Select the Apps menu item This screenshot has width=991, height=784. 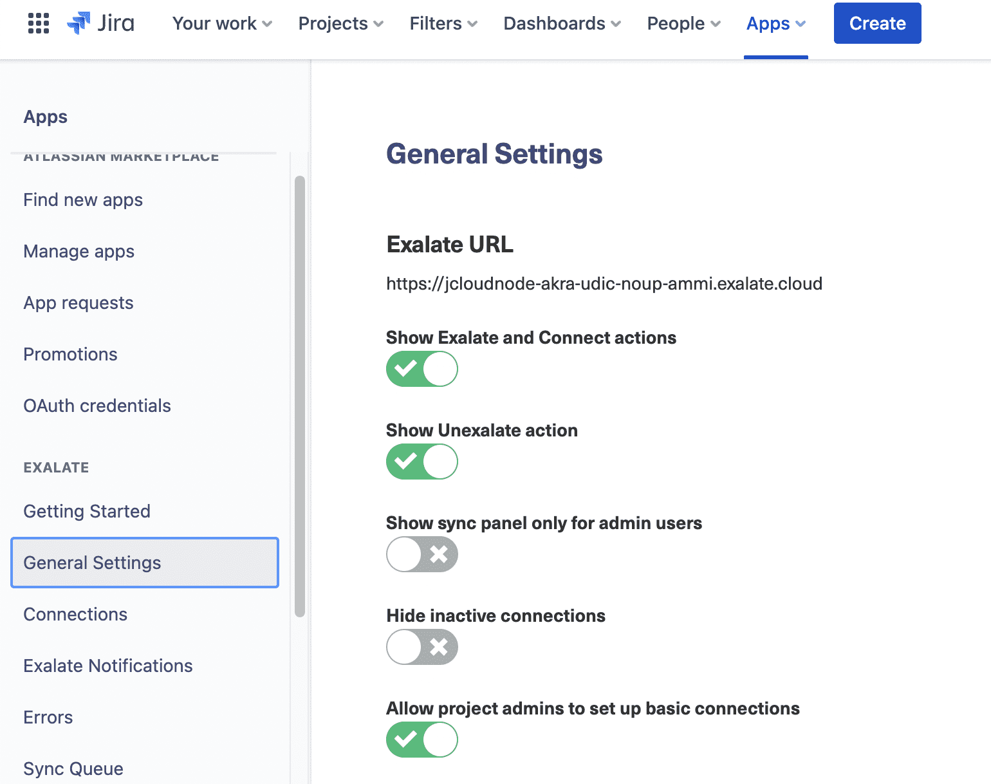pos(775,23)
